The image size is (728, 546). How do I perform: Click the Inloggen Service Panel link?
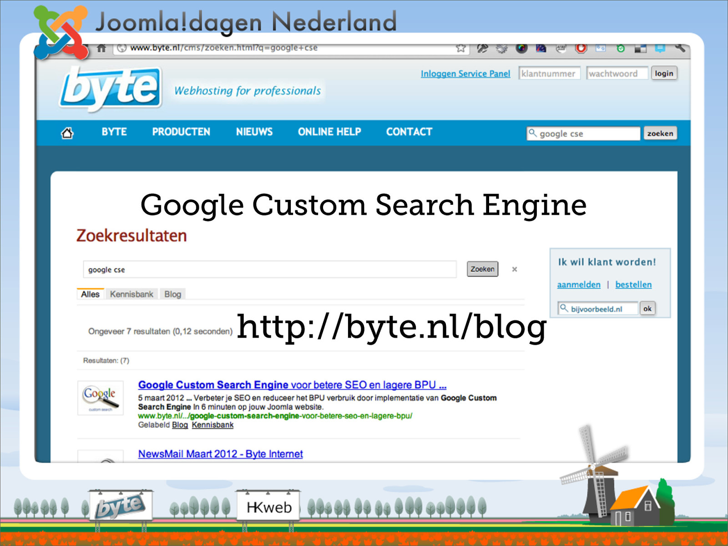[x=465, y=74]
